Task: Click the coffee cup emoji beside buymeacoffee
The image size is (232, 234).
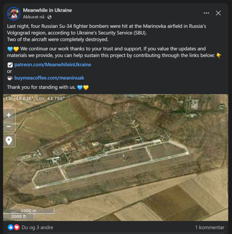Action: click(10, 78)
